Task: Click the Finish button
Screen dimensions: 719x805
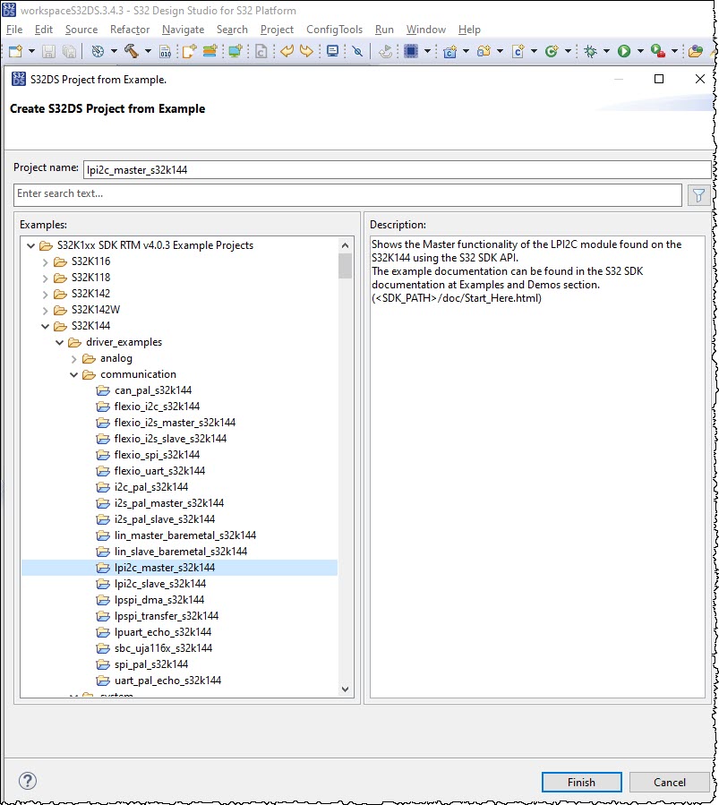Action: 581,782
